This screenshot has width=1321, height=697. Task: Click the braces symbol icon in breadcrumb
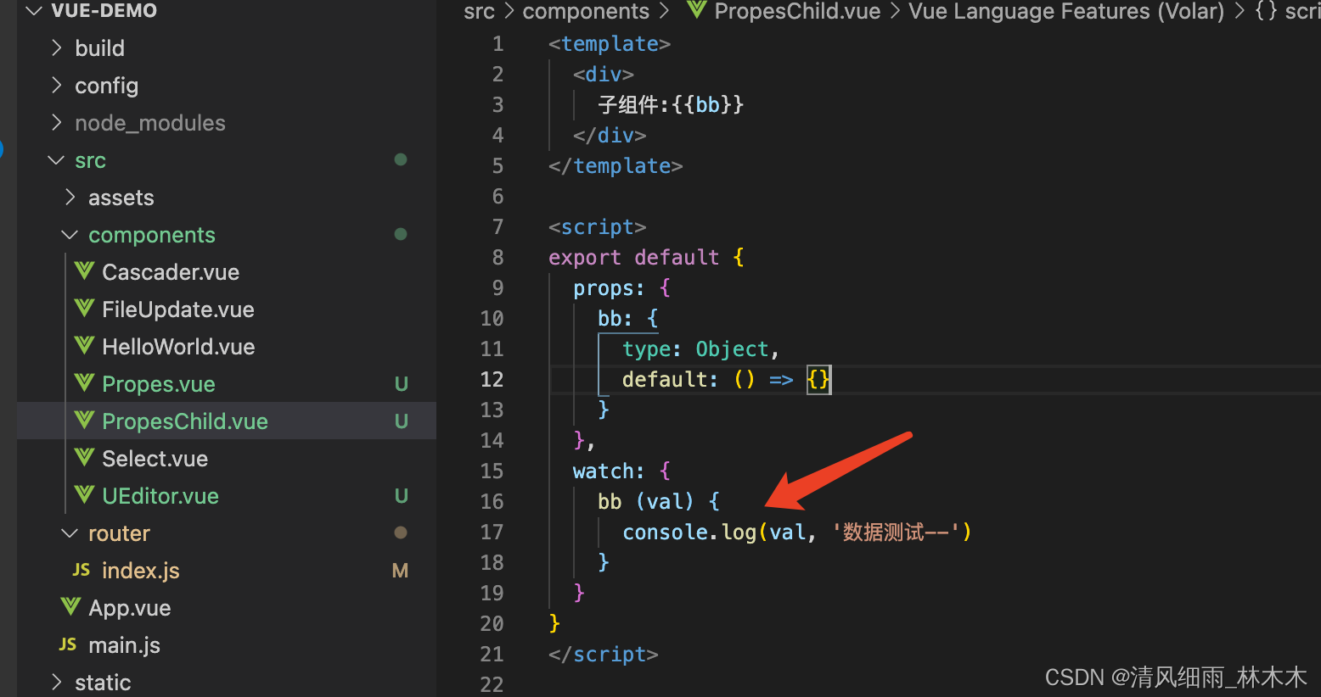(1266, 10)
